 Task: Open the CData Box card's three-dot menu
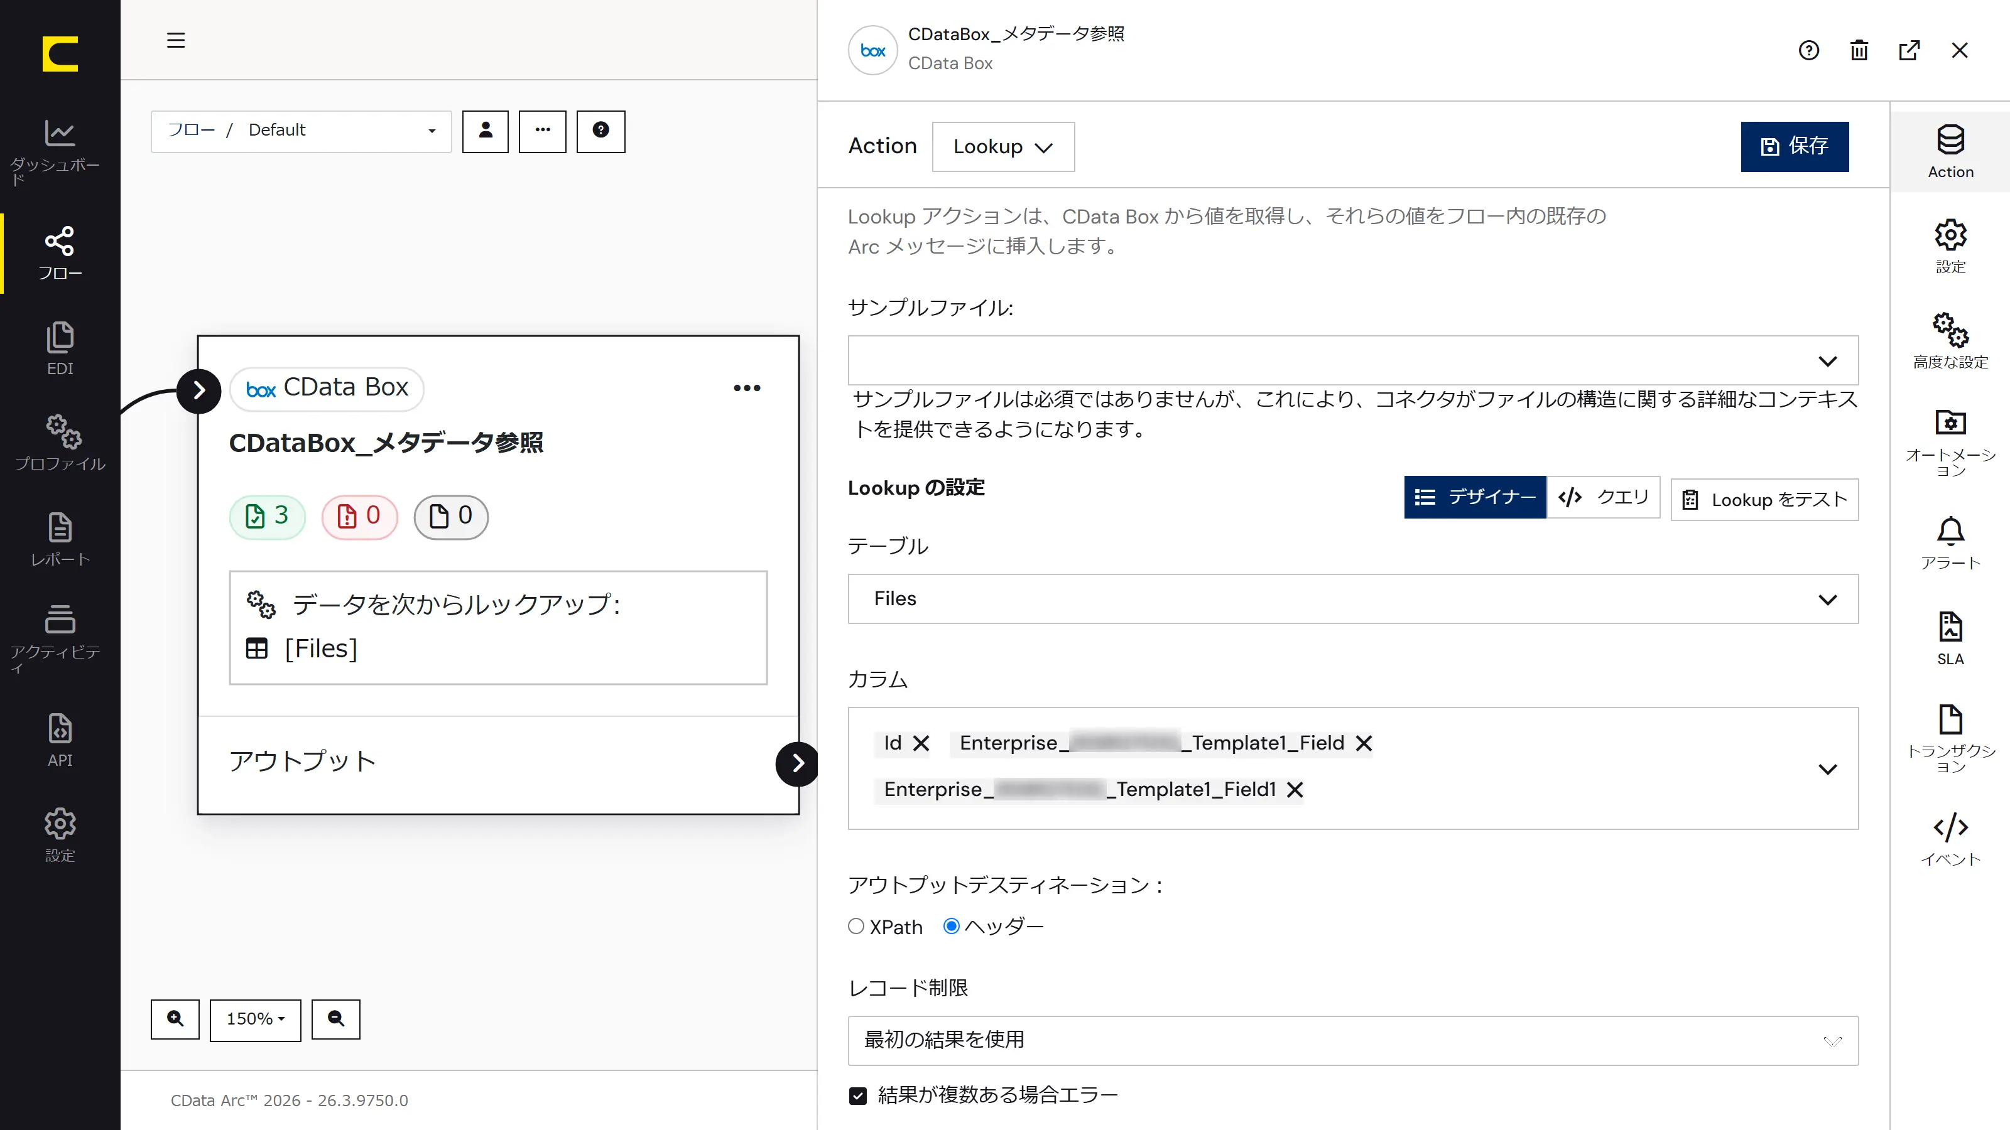click(747, 387)
